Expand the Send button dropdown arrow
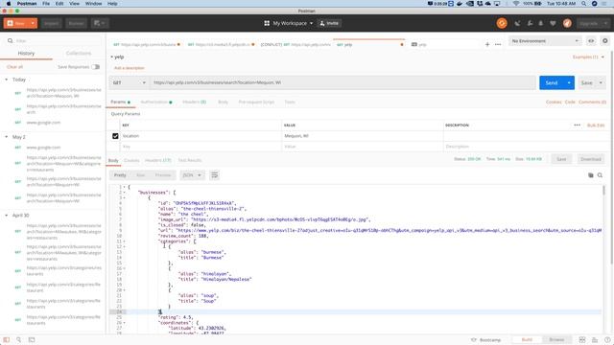This screenshot has width=614, height=345. point(569,82)
